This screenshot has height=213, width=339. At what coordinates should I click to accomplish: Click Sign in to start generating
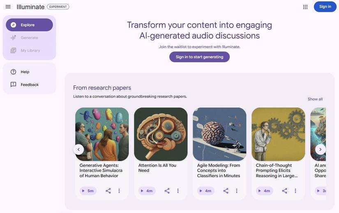point(199,57)
